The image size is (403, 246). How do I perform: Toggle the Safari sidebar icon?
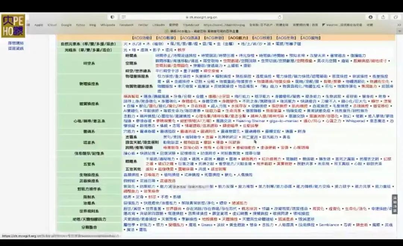point(112,17)
